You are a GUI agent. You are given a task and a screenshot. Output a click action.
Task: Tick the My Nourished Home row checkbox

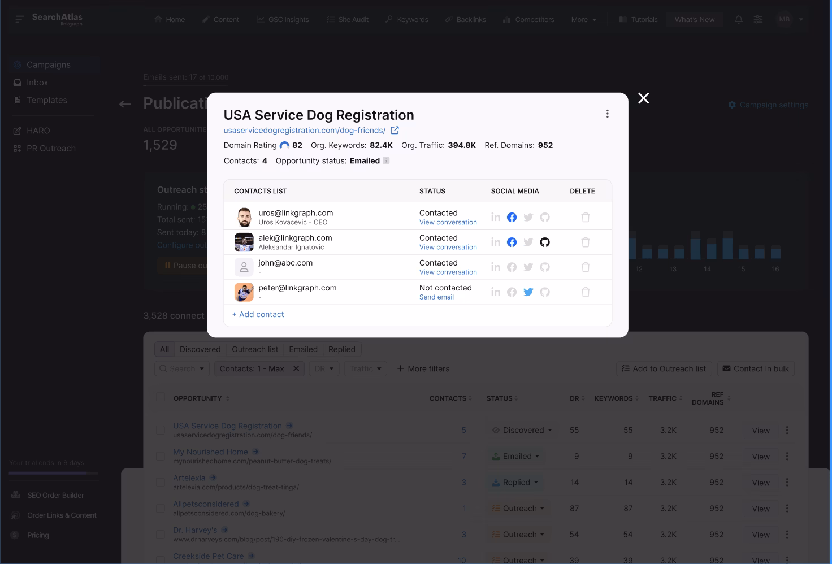click(161, 456)
